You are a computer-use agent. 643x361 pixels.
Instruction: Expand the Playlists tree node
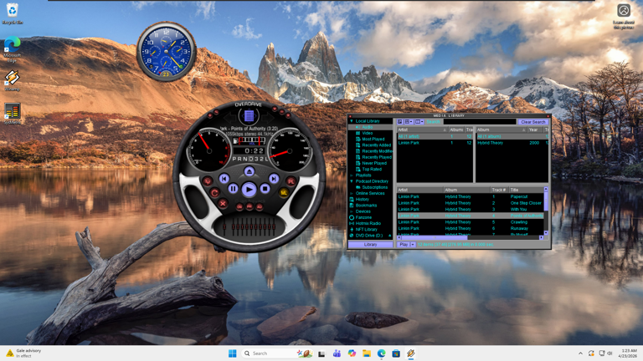352,175
